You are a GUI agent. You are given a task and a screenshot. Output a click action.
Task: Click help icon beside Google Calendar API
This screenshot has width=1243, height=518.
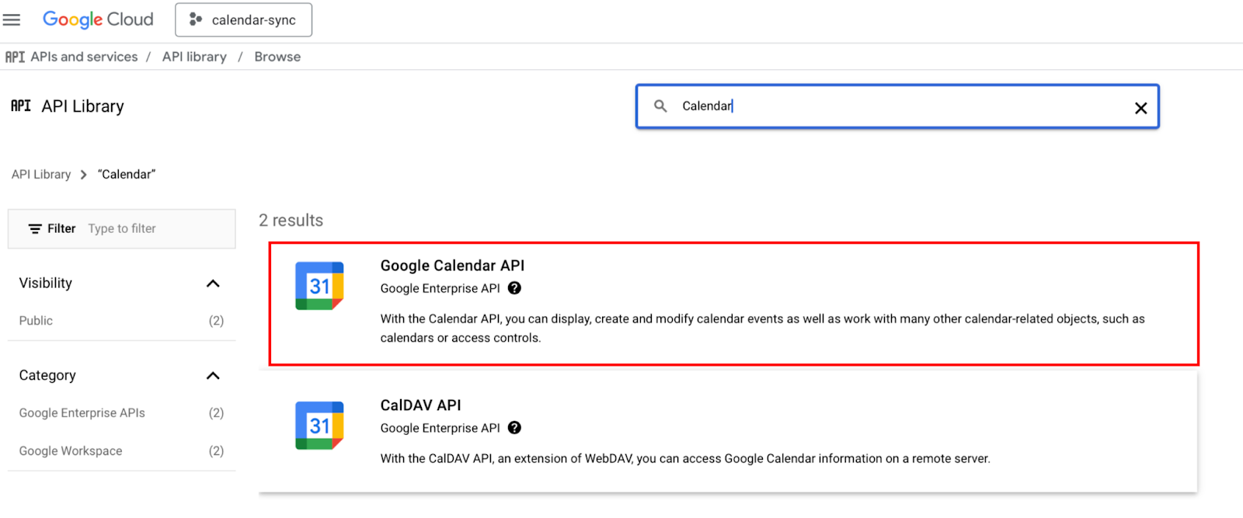pos(514,288)
